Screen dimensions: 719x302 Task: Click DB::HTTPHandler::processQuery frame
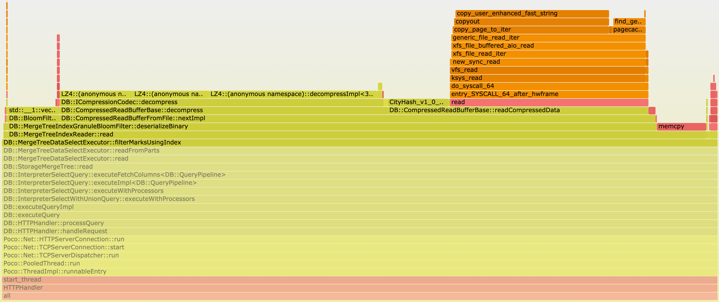(x=359, y=224)
